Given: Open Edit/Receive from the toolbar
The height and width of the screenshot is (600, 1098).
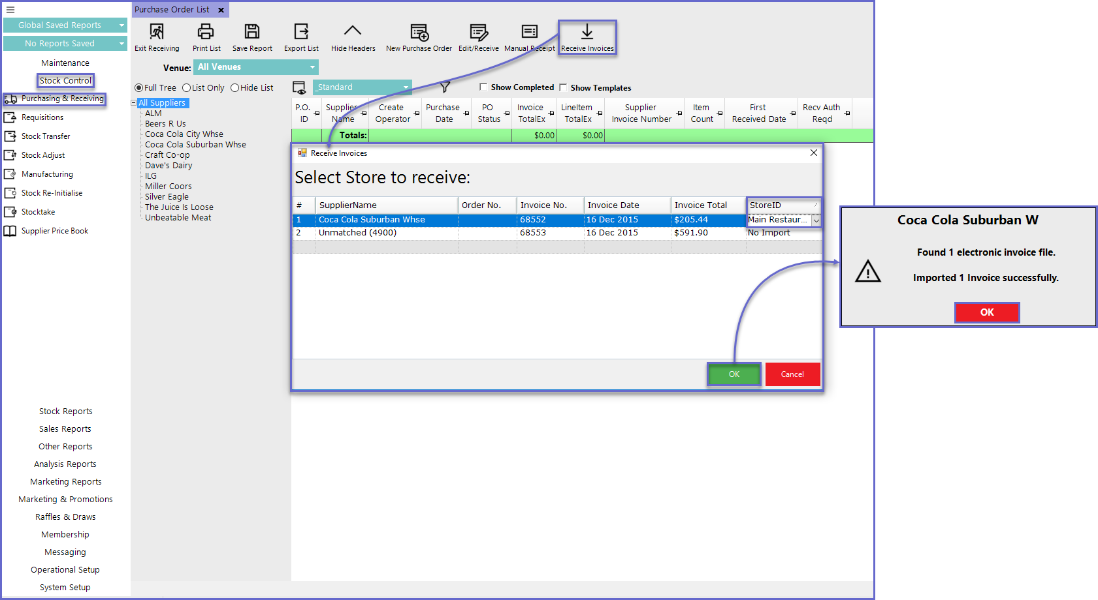Looking at the screenshot, I should (x=478, y=32).
